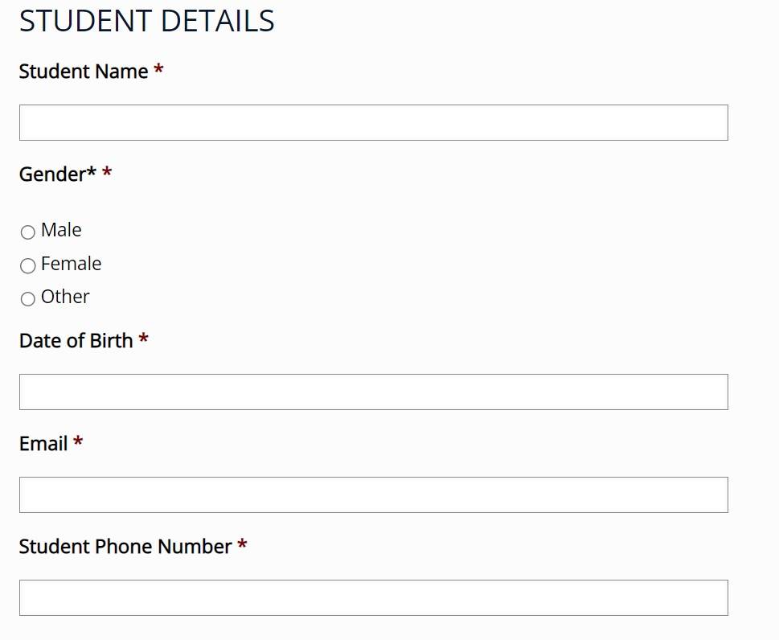Click into the Email input field
This screenshot has width=779, height=640.
coord(373,494)
